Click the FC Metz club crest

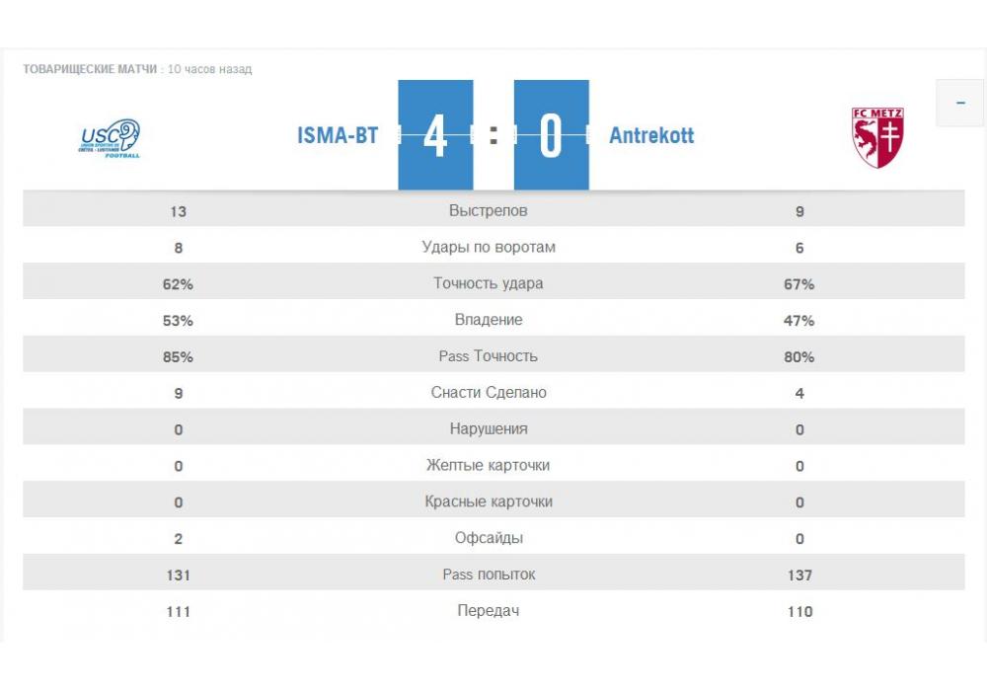pos(877,137)
